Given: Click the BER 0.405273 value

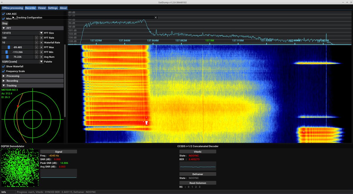Looking at the screenshot, I should [x=194, y=159].
